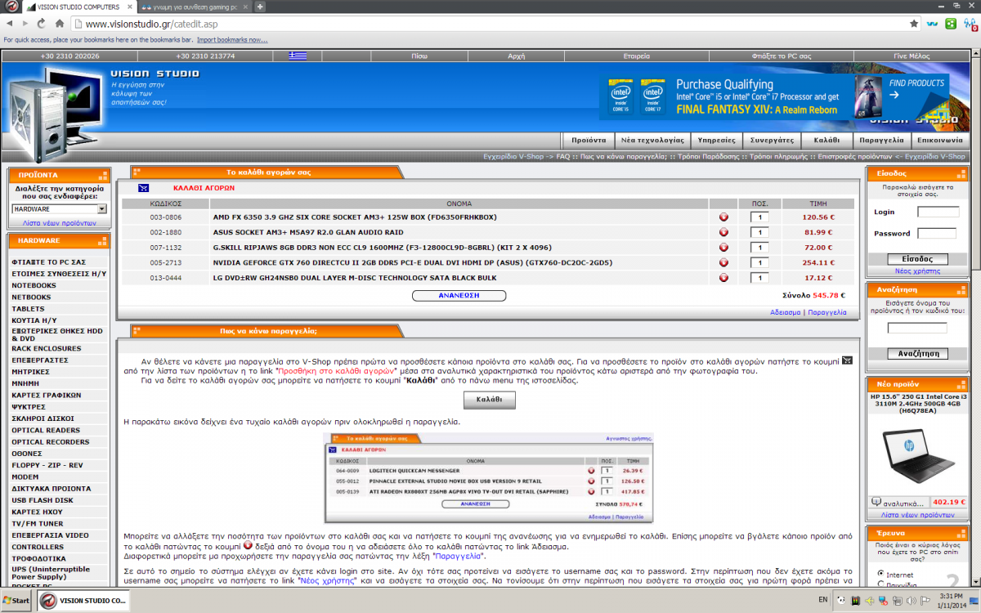Open ΜΗΤΡΙΚΕΣ category in sidebar
The width and height of the screenshot is (981, 613).
[30, 371]
